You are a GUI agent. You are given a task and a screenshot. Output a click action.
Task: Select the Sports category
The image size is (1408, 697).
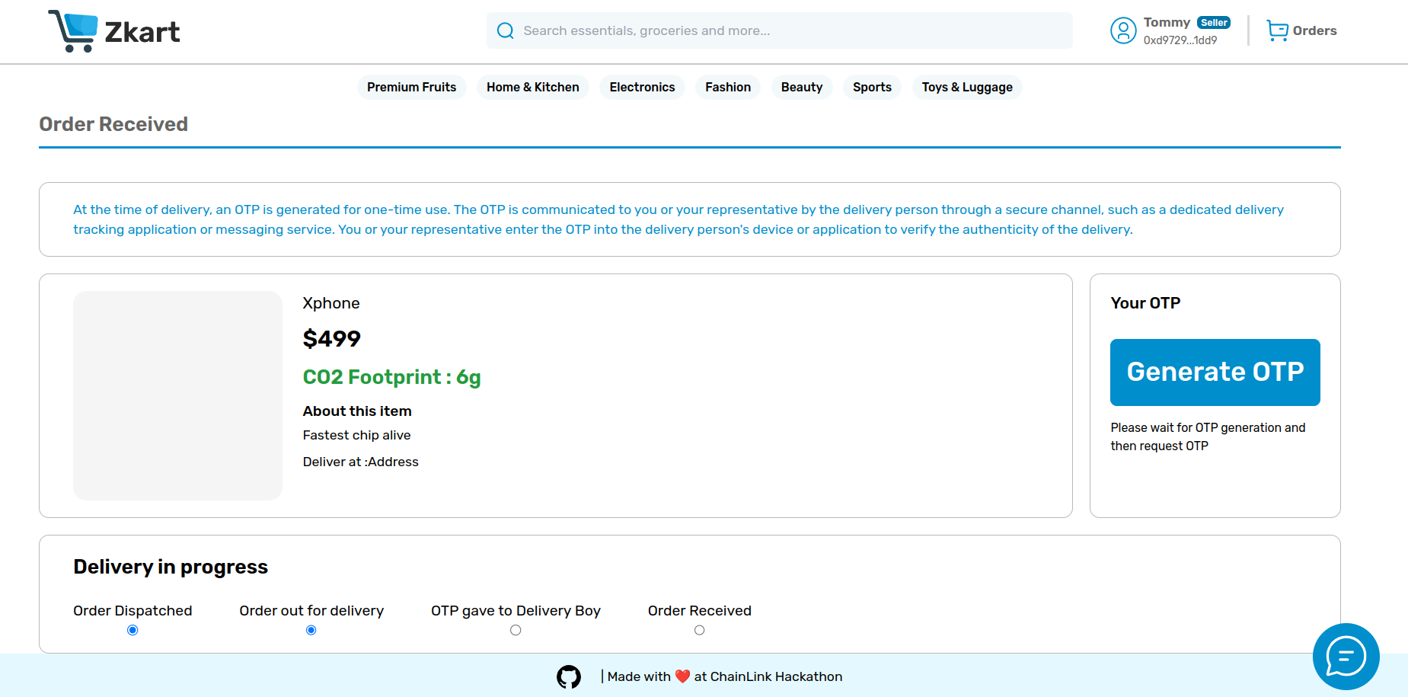(x=872, y=87)
